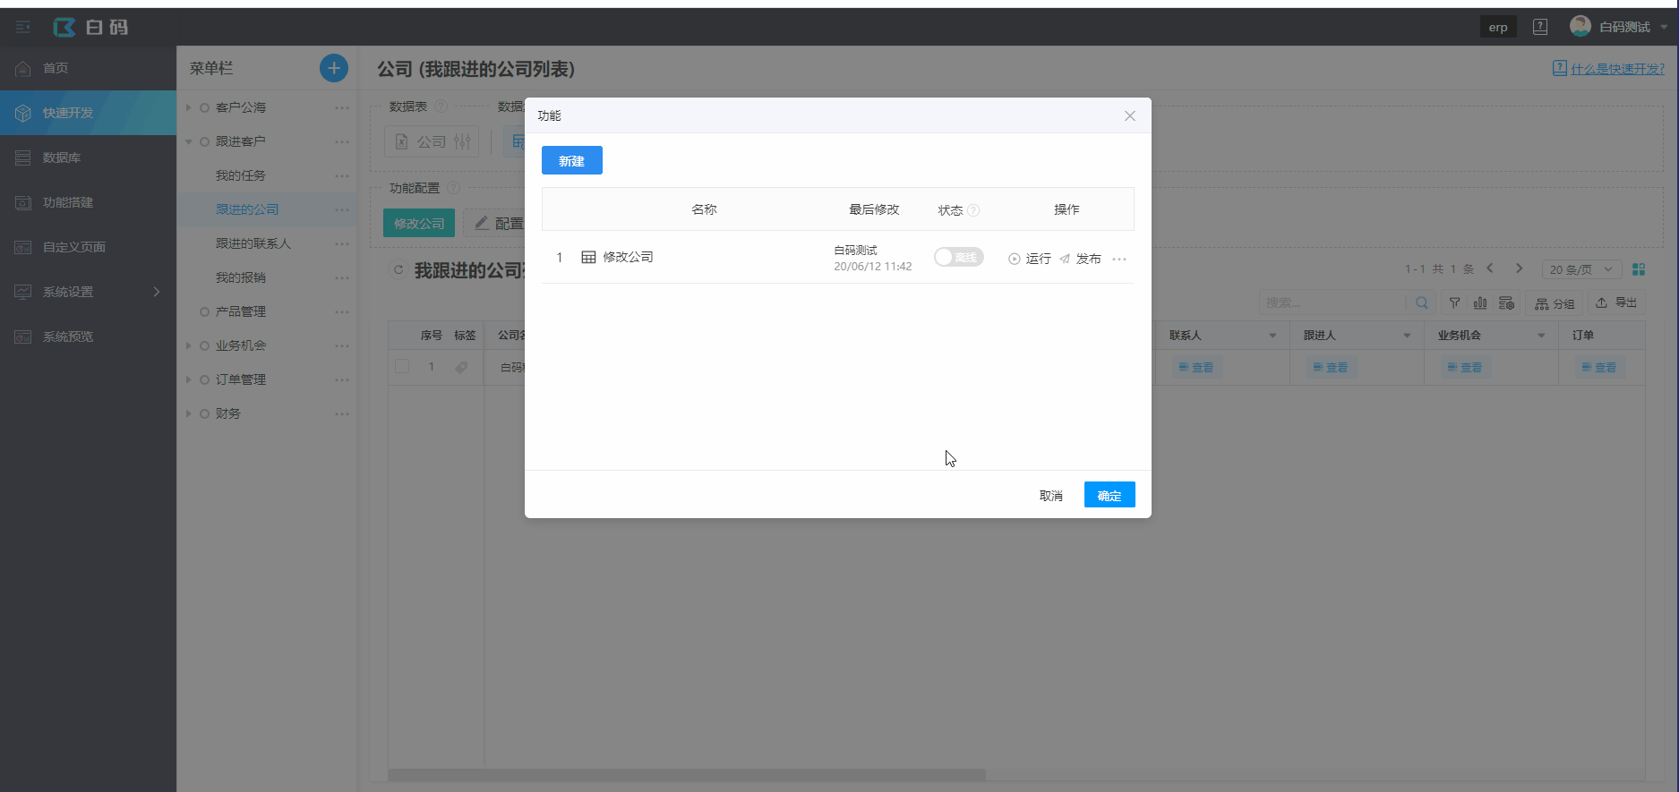
Task: Open options dots for 订单管理
Action: coord(342,379)
